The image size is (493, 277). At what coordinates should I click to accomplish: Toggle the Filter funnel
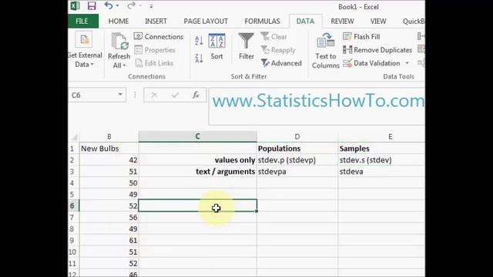click(x=246, y=46)
